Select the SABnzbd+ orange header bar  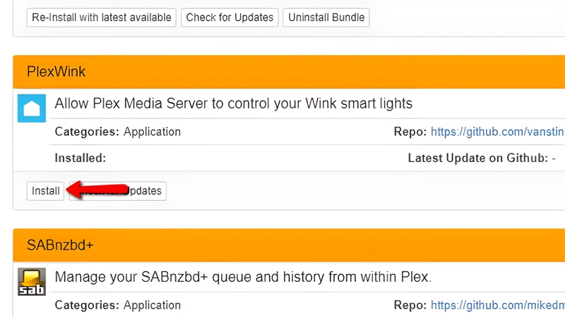pos(289,245)
